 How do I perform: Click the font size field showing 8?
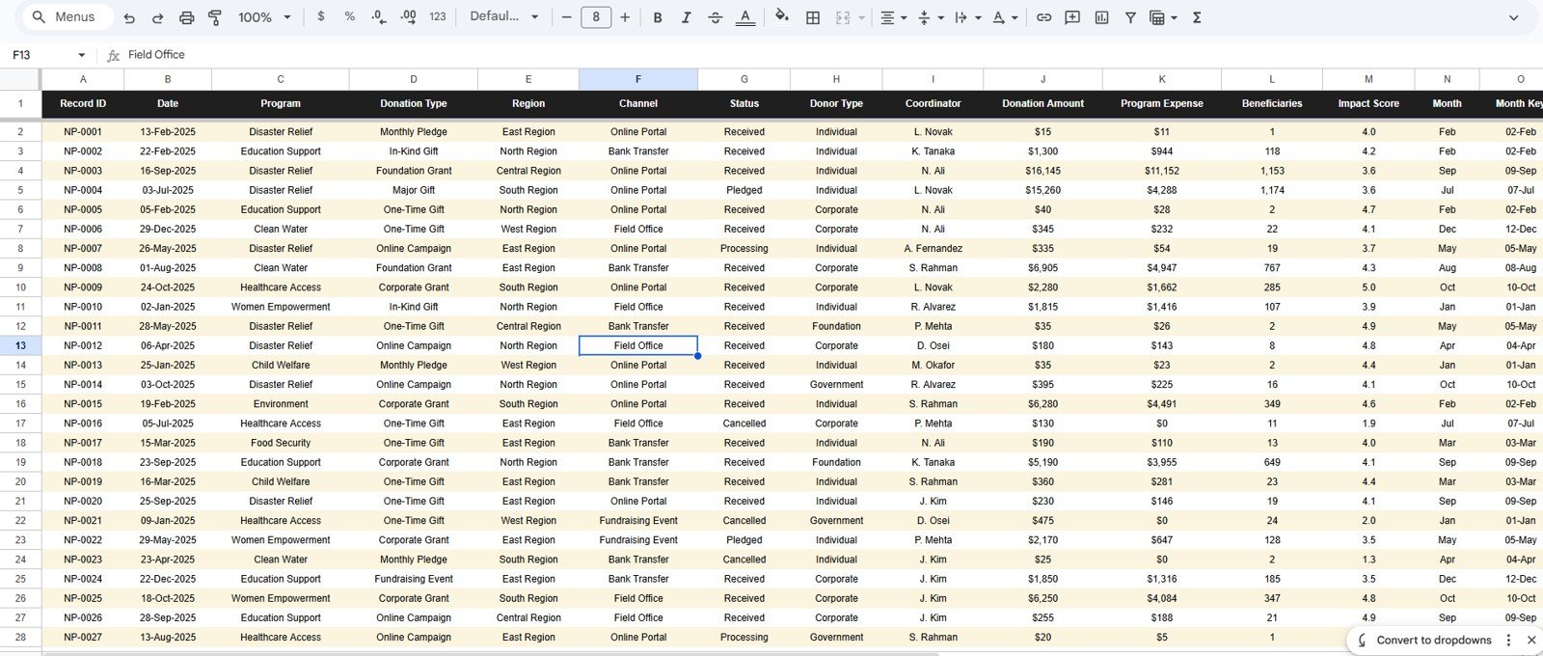click(596, 17)
